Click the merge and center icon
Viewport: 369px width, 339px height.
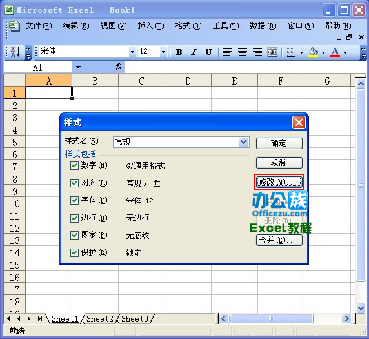pyautogui.click(x=272, y=52)
